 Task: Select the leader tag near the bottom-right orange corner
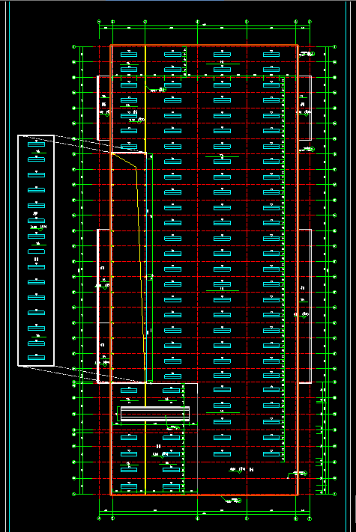pyautogui.click(x=298, y=474)
